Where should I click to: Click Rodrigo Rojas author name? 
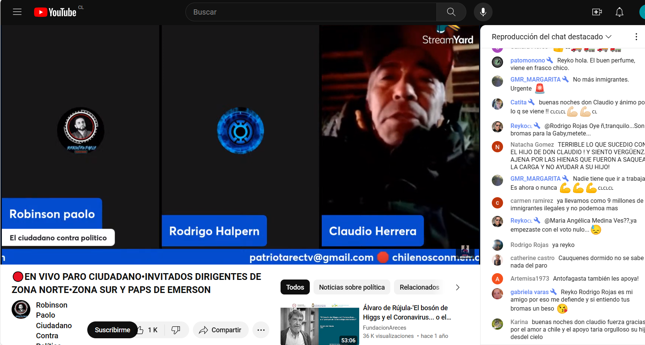click(x=529, y=245)
